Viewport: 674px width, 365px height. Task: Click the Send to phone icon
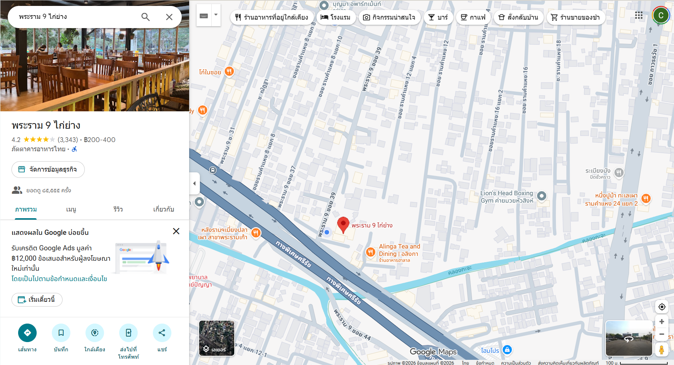point(128,333)
